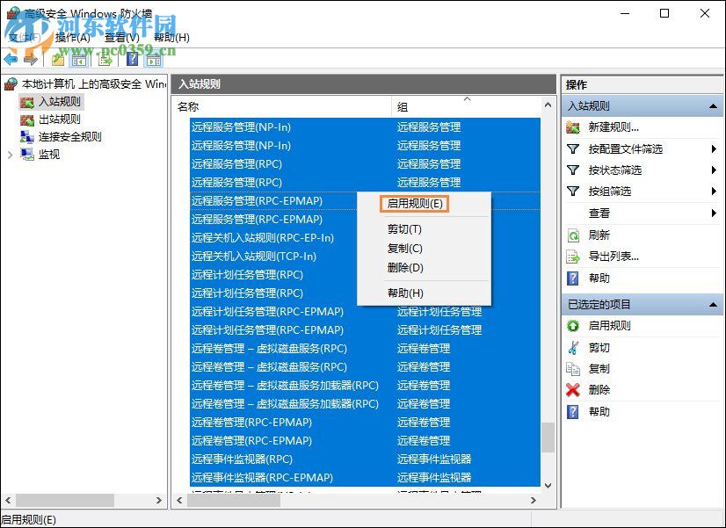
Task: Open the 按组筛选 submenu arrow
Action: tap(713, 191)
